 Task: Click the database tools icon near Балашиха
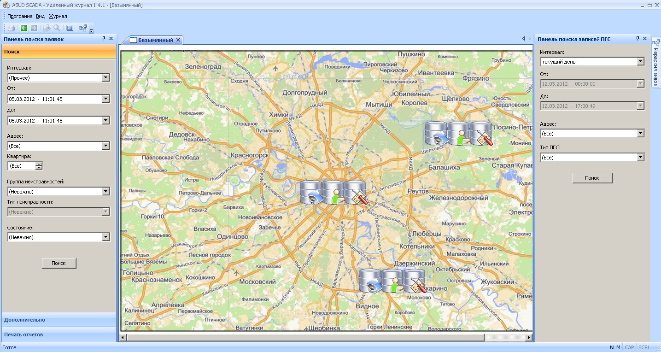coord(481,134)
